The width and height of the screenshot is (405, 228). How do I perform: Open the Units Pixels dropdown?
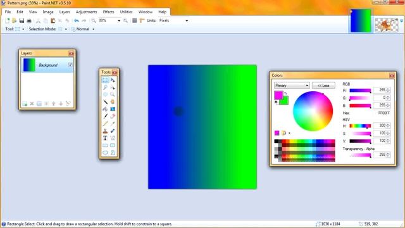(x=187, y=21)
